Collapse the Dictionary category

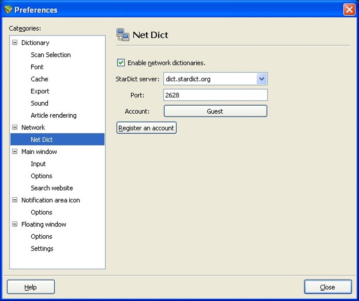[x=15, y=42]
